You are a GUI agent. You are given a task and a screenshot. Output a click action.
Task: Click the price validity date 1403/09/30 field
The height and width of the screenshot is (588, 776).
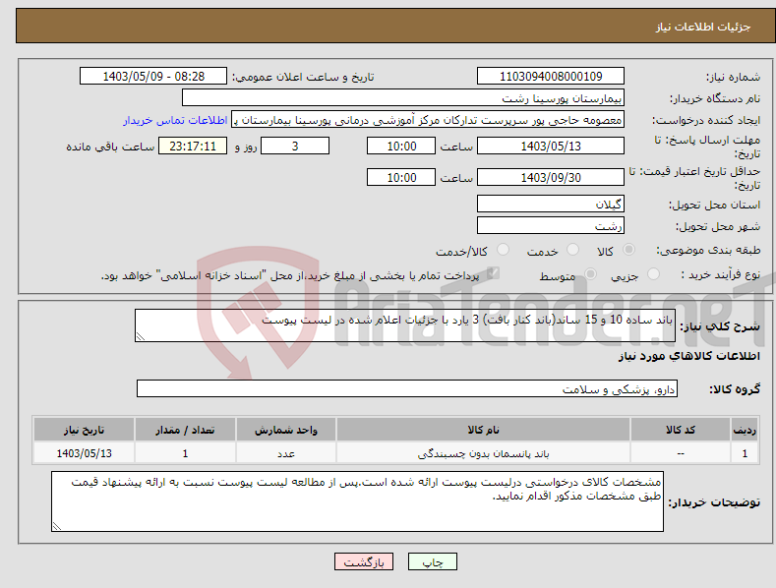click(551, 177)
